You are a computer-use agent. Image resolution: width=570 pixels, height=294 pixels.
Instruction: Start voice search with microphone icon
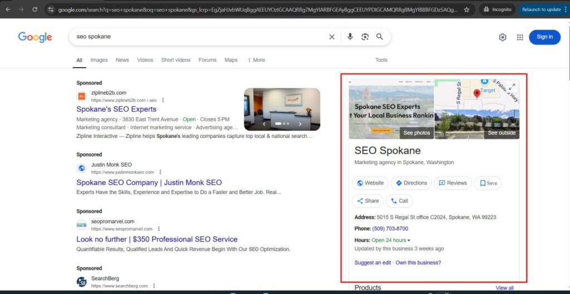pyautogui.click(x=350, y=37)
